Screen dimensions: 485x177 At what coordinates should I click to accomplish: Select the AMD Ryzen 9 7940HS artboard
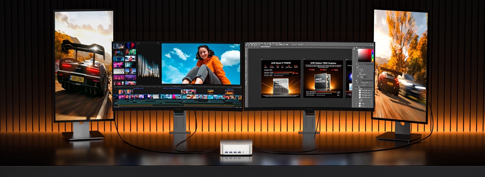[281, 79]
